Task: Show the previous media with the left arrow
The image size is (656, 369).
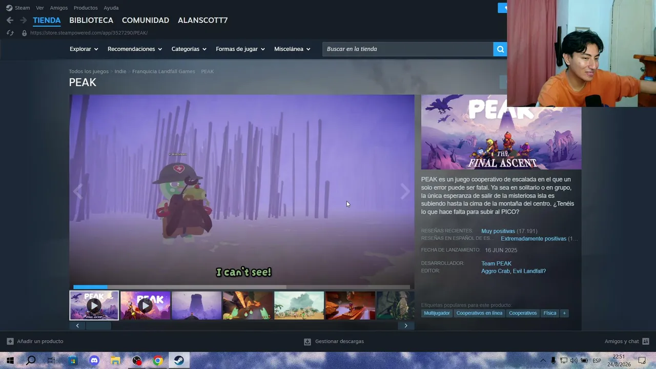Action: (78, 192)
